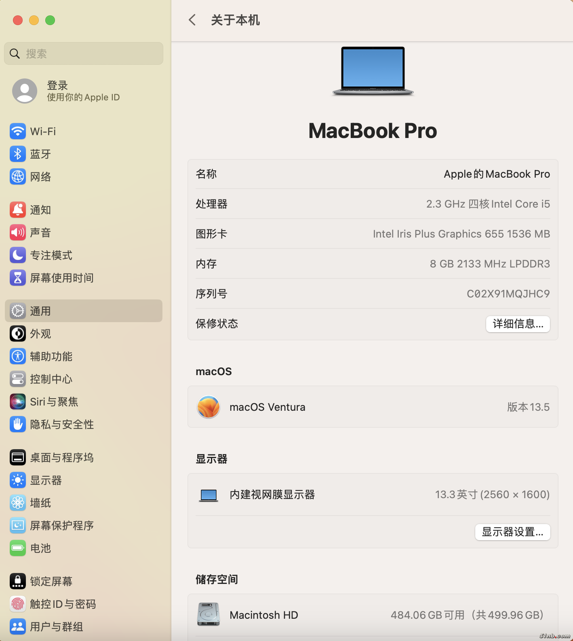573x641 pixels.
Task: Click the built-in Retina display laptop icon
Action: (209, 495)
